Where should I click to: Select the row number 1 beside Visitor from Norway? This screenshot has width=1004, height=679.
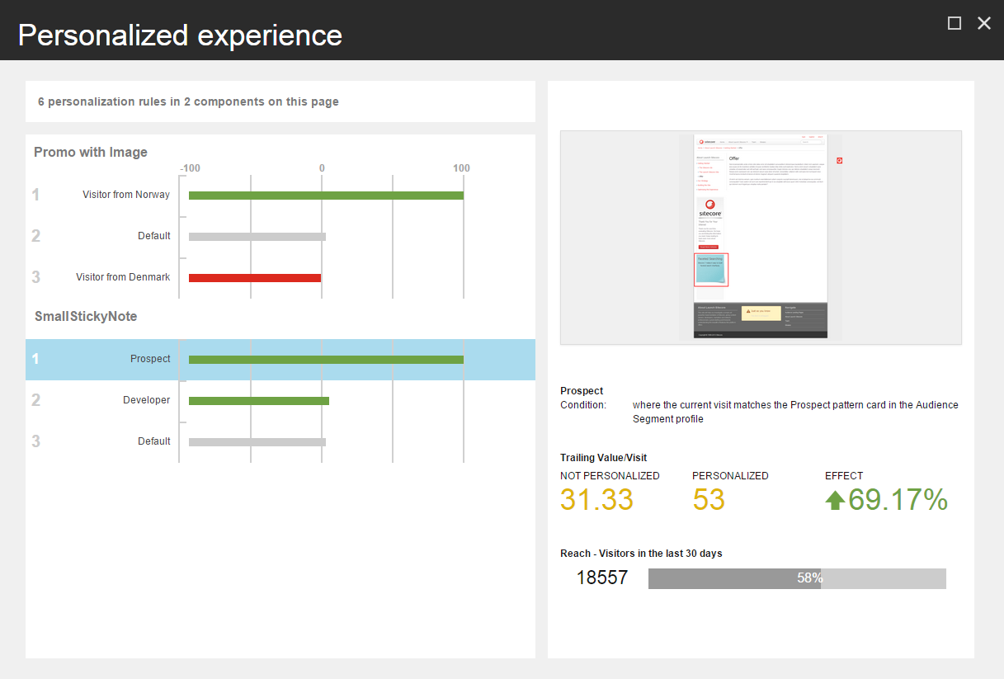click(x=35, y=195)
